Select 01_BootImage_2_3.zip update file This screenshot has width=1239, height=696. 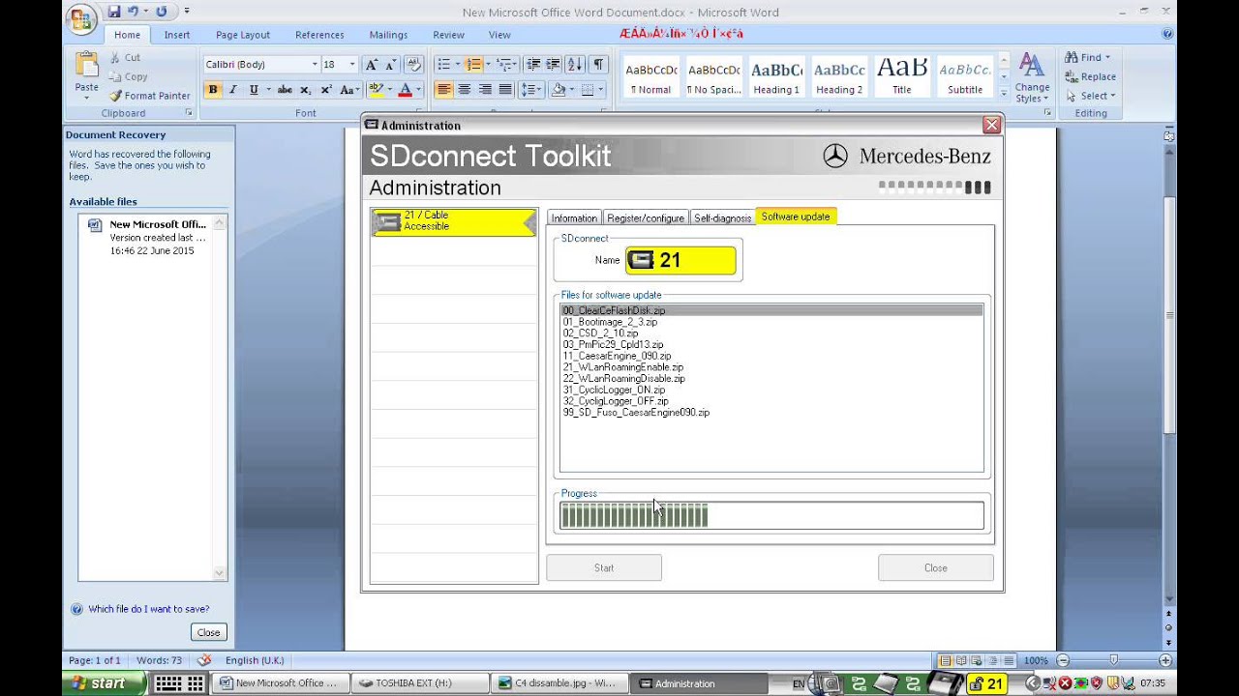tap(610, 322)
